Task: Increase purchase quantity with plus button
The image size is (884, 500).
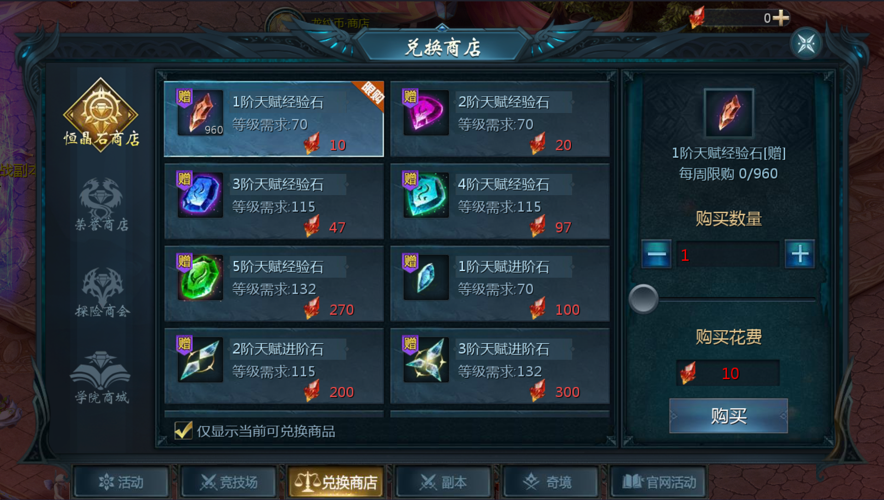Action: point(800,254)
